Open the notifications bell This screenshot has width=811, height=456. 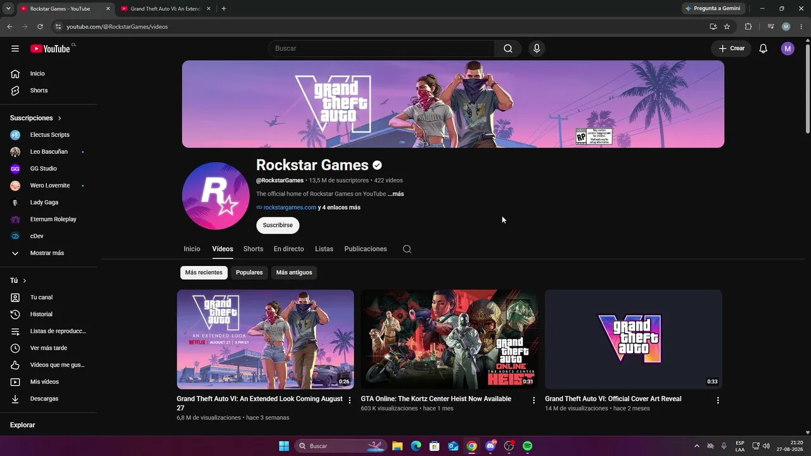[763, 49]
